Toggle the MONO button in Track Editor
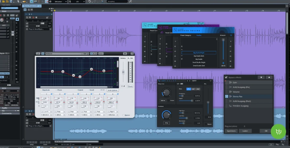 (x=12, y=15)
